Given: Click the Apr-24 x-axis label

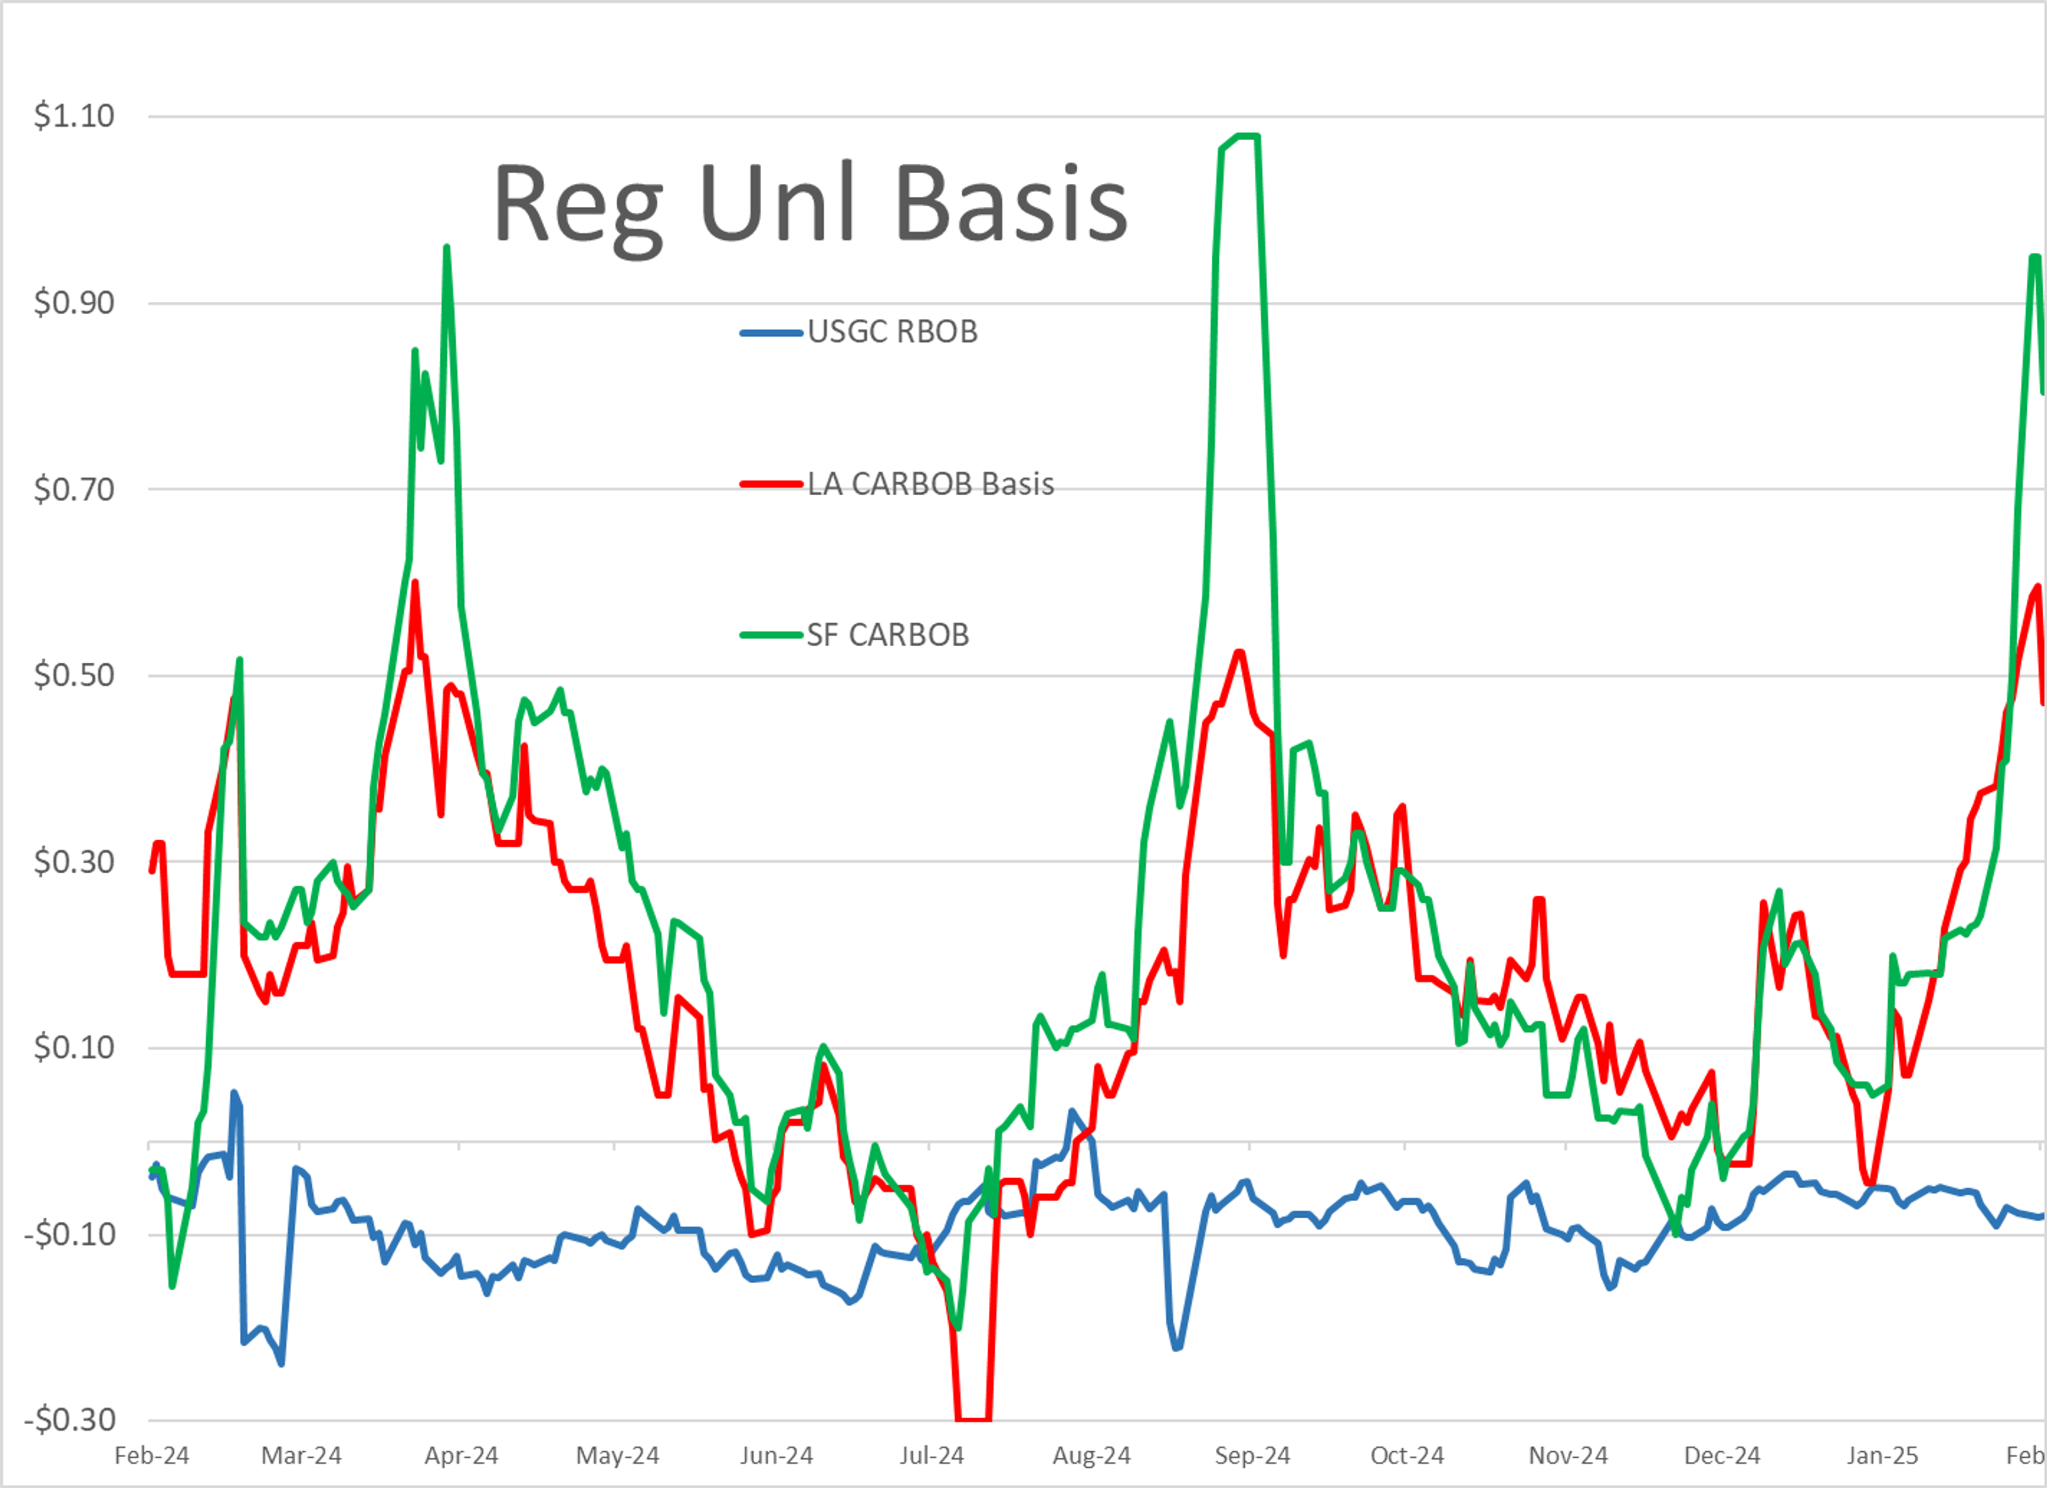Looking at the screenshot, I should [x=461, y=1455].
